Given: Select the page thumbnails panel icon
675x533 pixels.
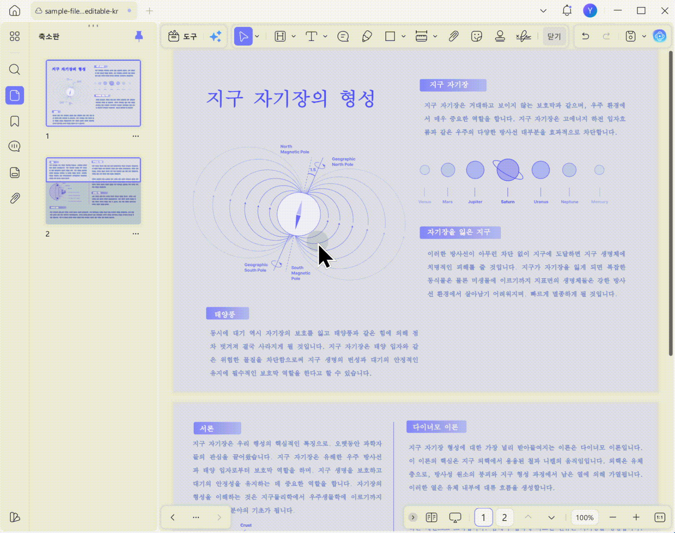Looking at the screenshot, I should pos(15,95).
